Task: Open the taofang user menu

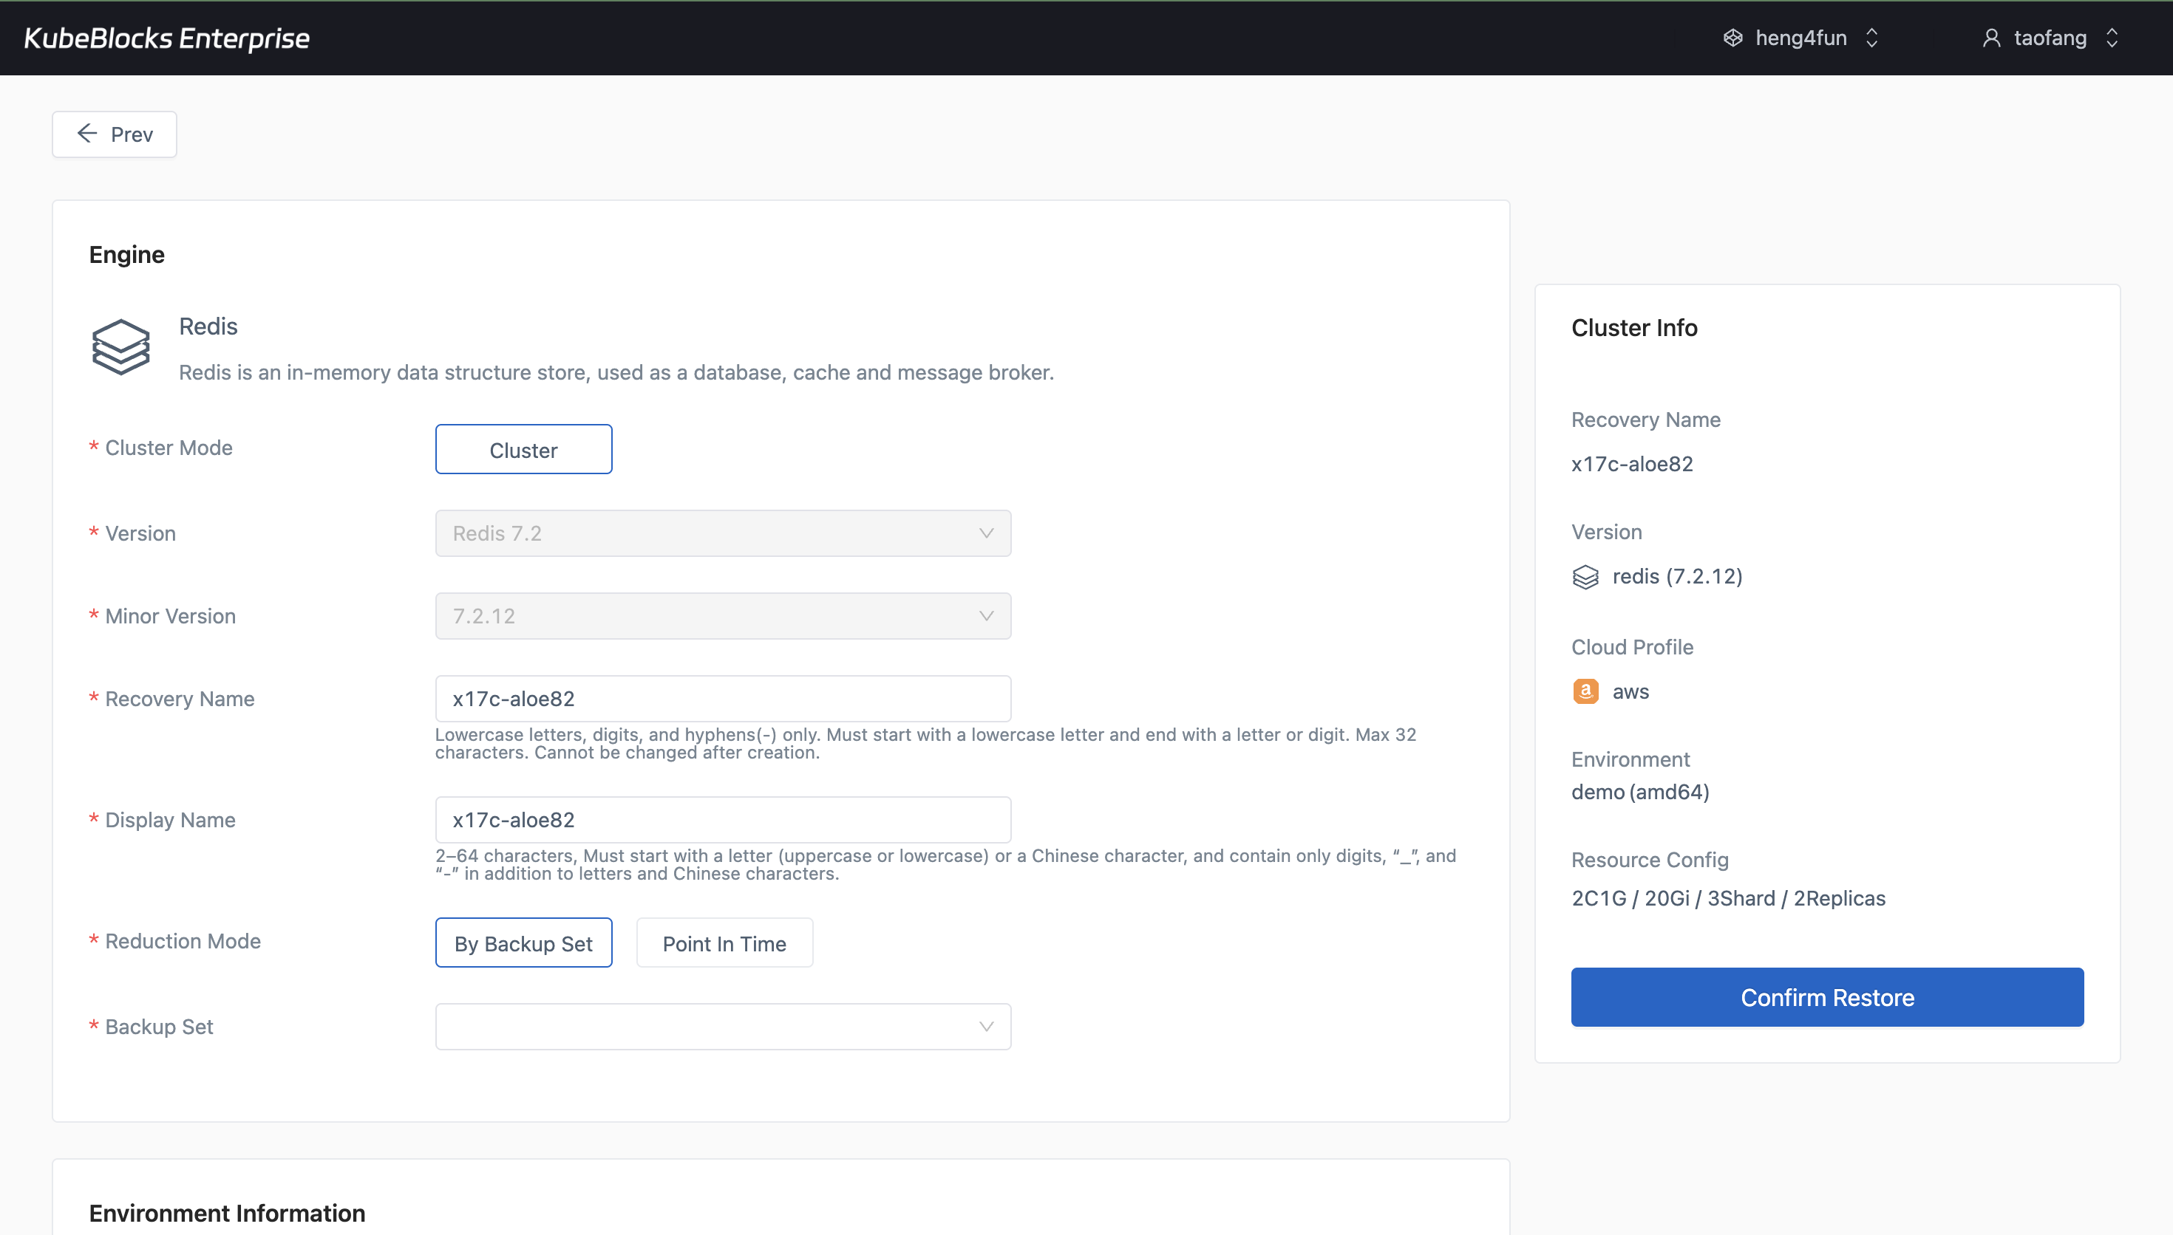Action: click(2050, 38)
